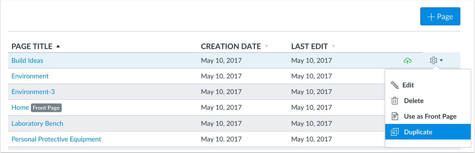Screen dimensions: 475x153
Task: Choose Edit from the page menu
Action: click(428, 85)
